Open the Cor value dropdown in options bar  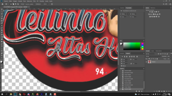click(48, 4)
